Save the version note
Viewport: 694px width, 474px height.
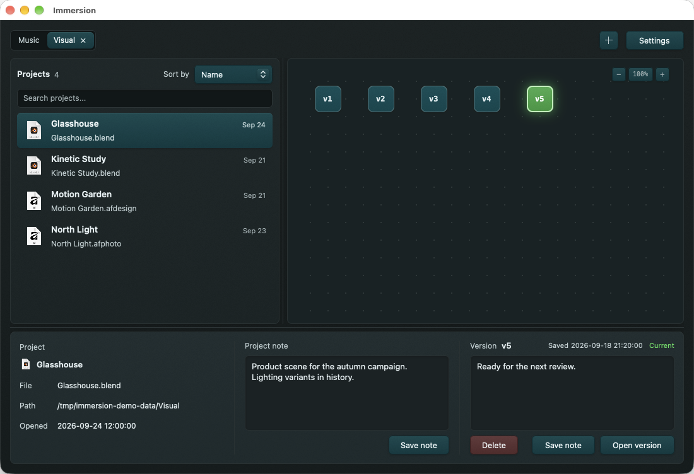[563, 445]
